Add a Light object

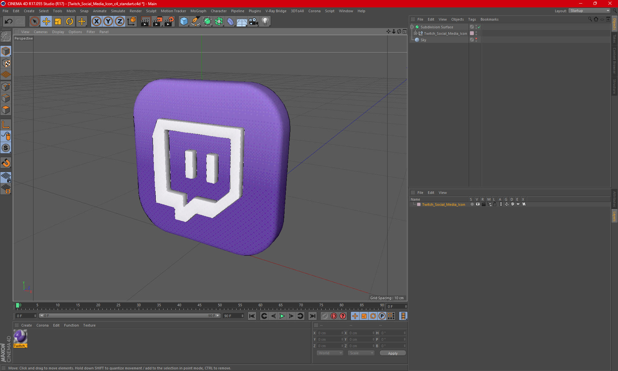(265, 22)
